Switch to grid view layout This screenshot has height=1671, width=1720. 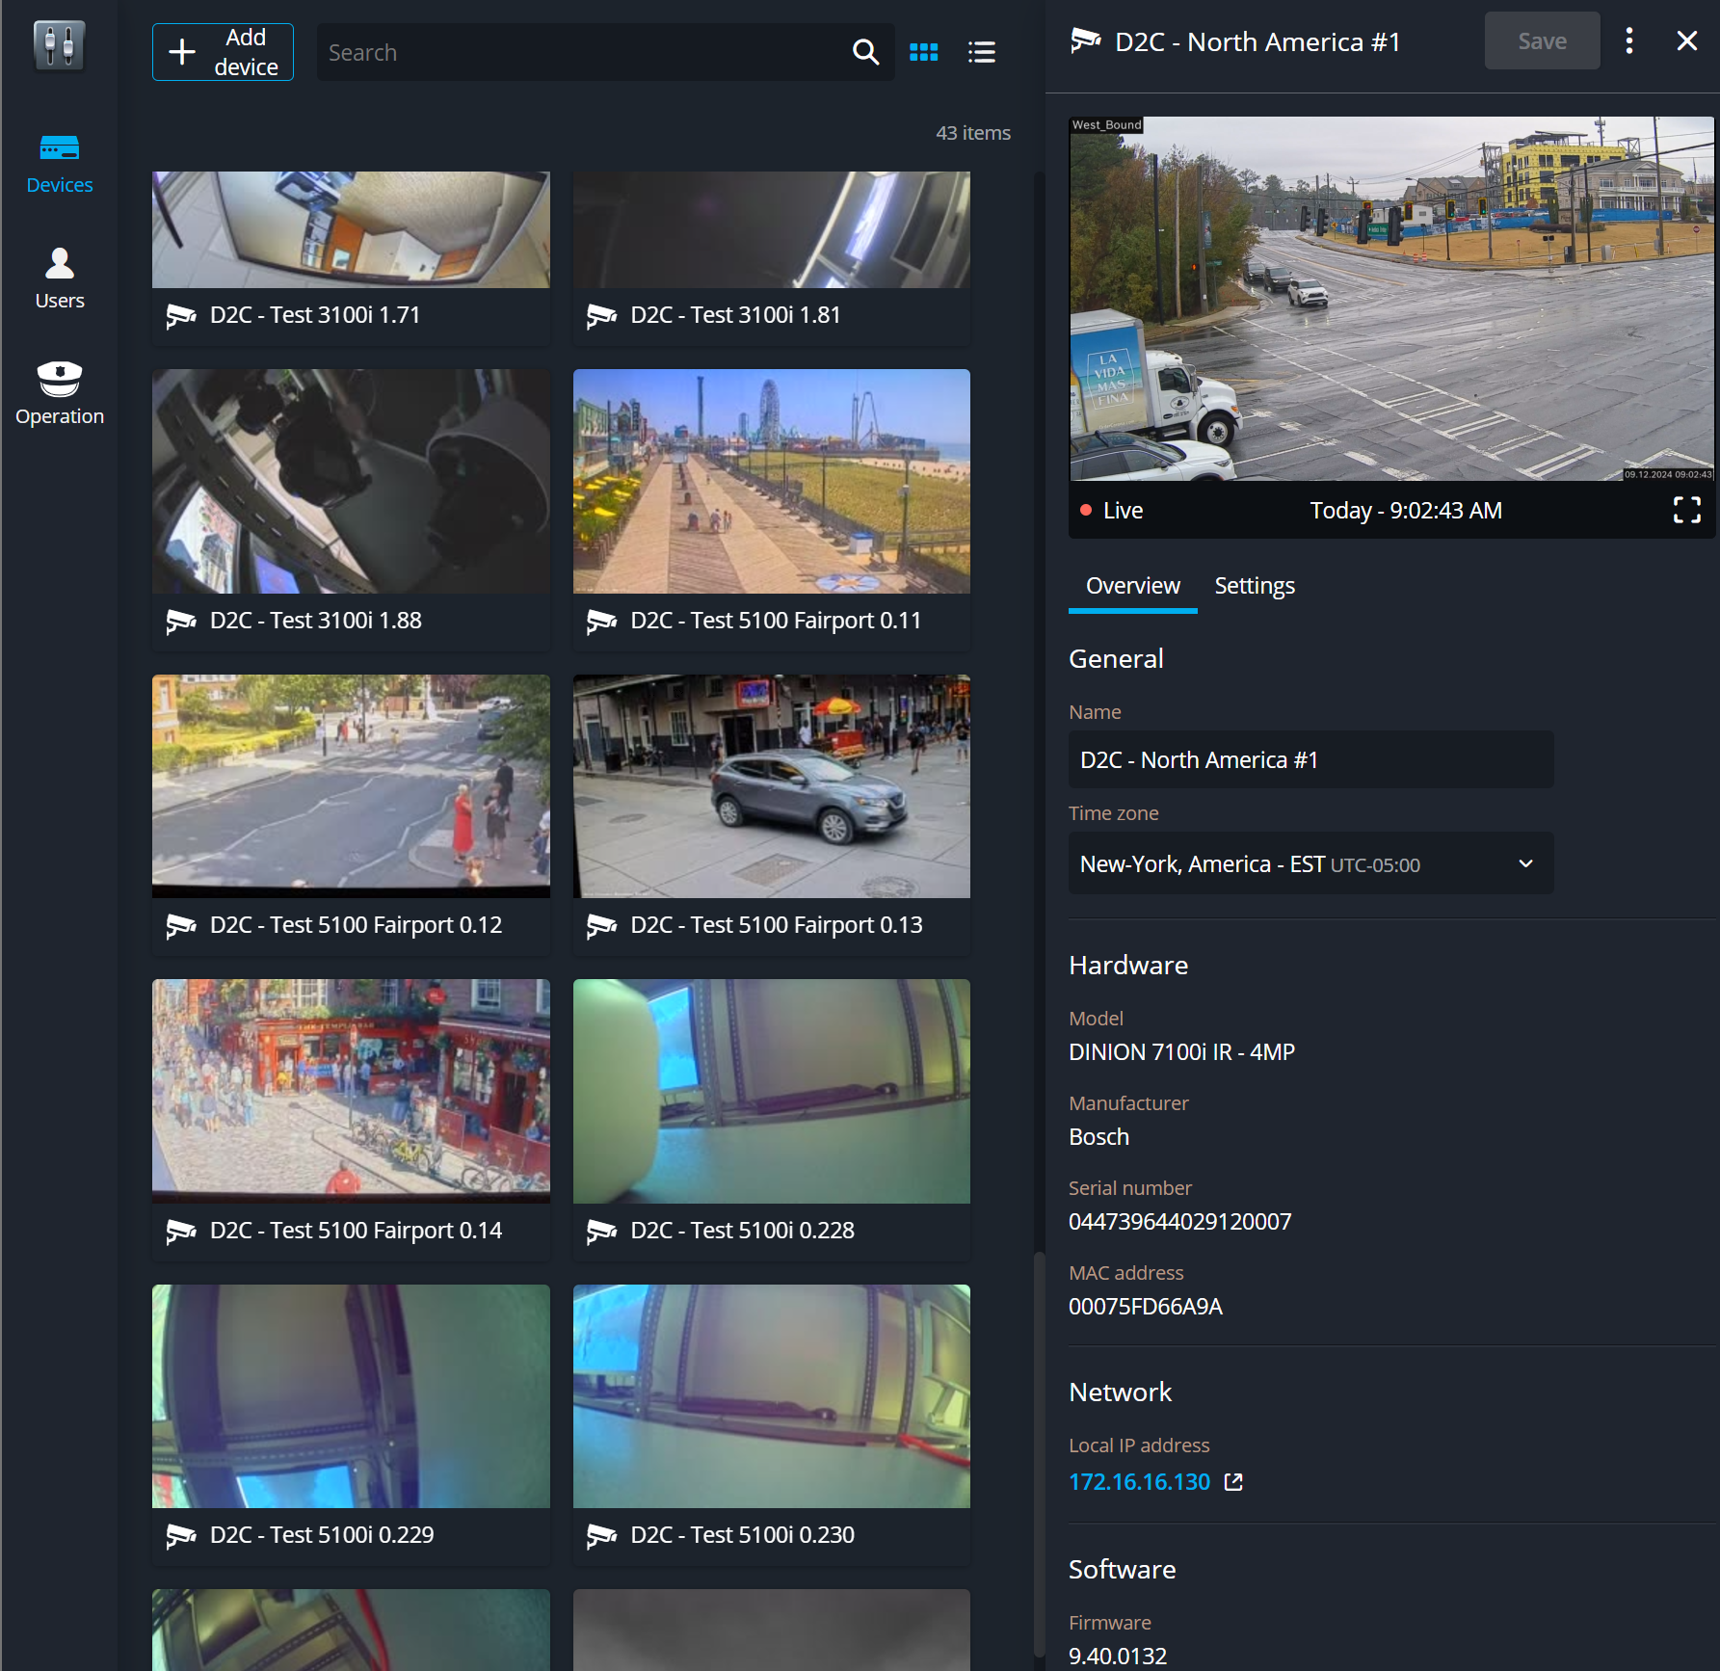(x=923, y=52)
